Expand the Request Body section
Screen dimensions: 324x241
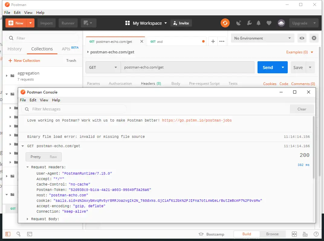coord(45,219)
